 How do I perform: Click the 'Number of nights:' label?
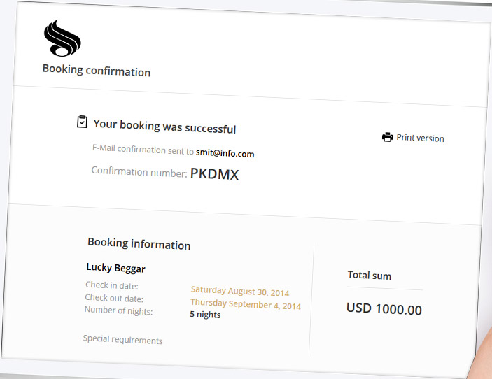pyautogui.click(x=118, y=310)
